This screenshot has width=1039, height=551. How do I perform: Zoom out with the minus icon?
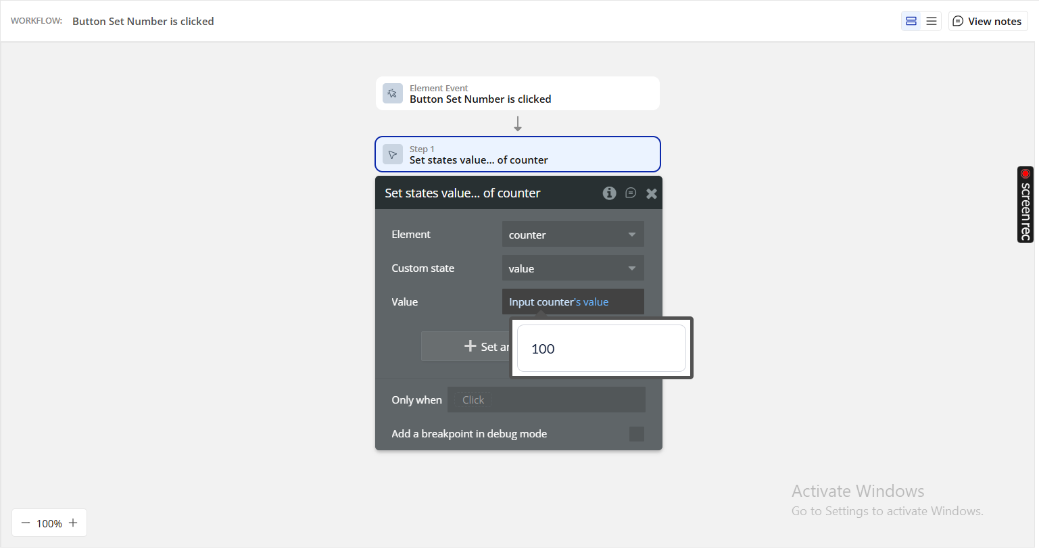click(x=26, y=523)
